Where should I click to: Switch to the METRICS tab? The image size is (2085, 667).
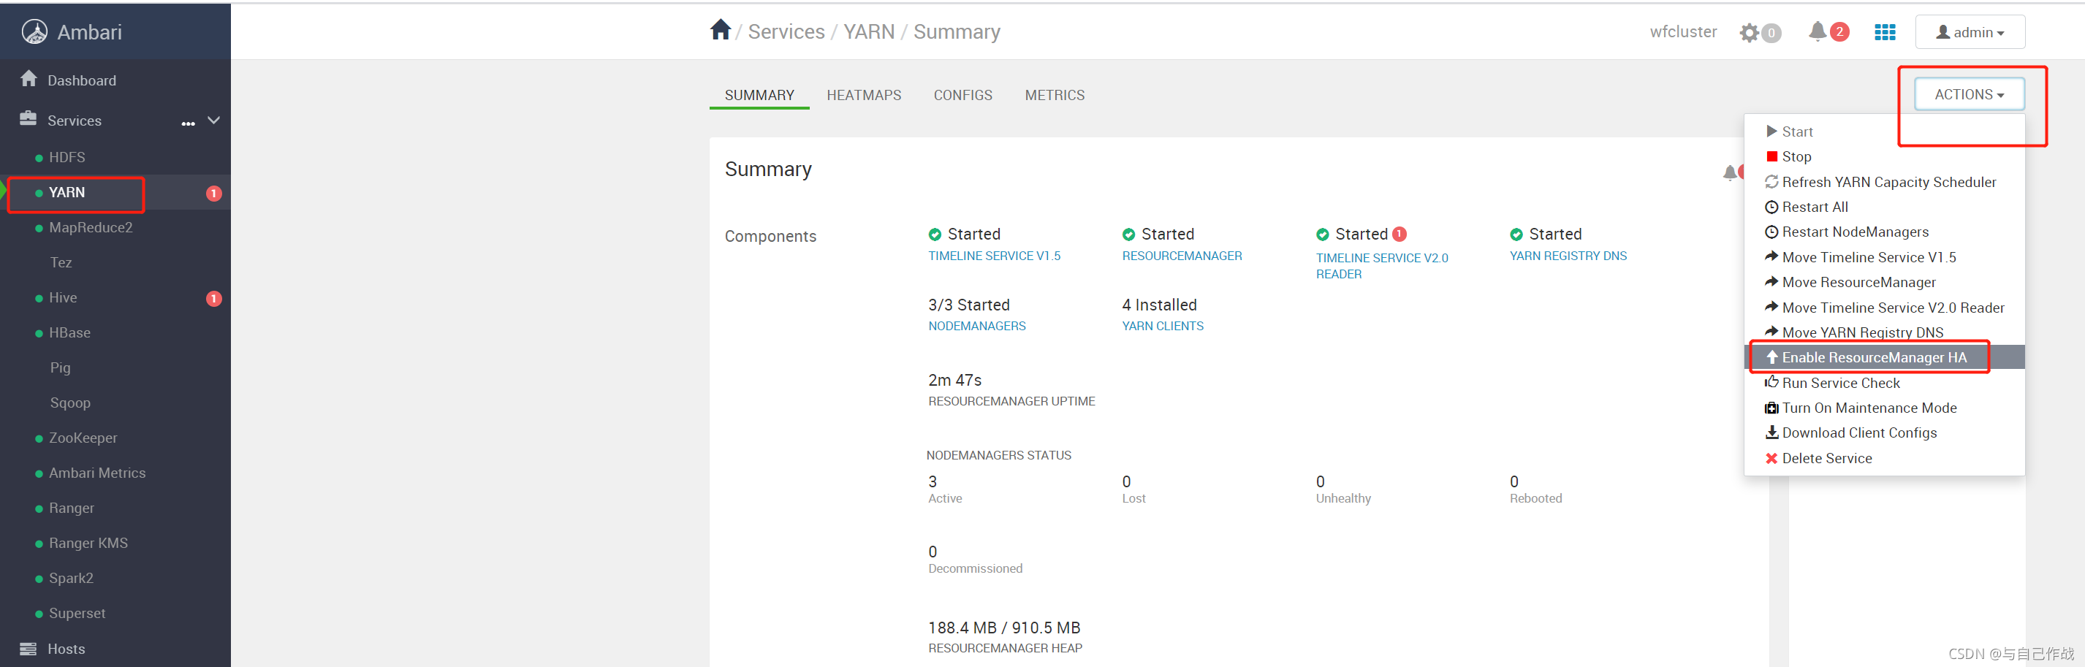[x=1054, y=95]
